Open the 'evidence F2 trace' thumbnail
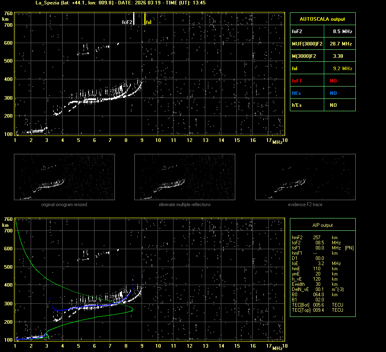Viewport: 386px width, 352px height. click(x=305, y=177)
